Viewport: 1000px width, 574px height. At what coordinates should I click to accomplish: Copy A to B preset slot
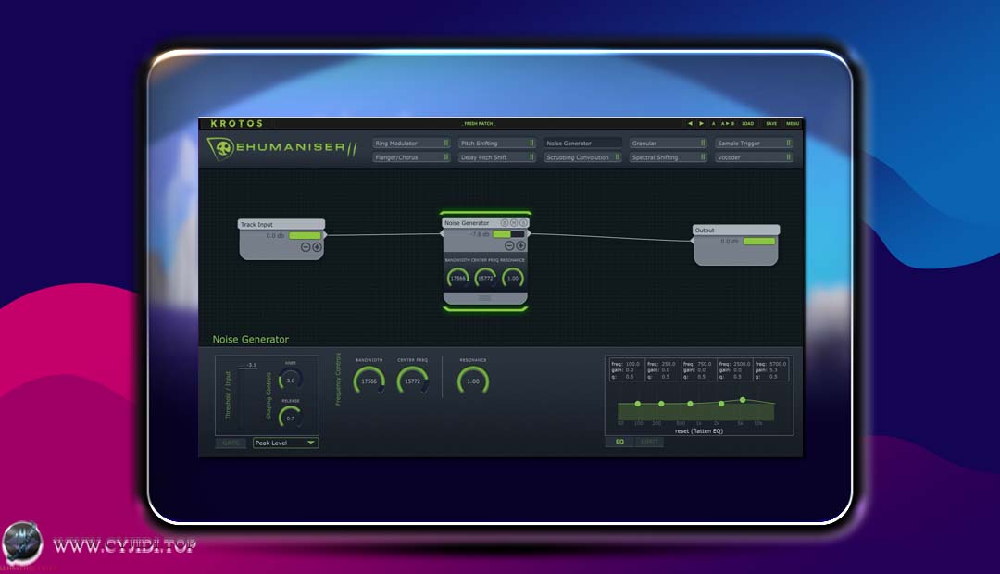click(x=728, y=124)
